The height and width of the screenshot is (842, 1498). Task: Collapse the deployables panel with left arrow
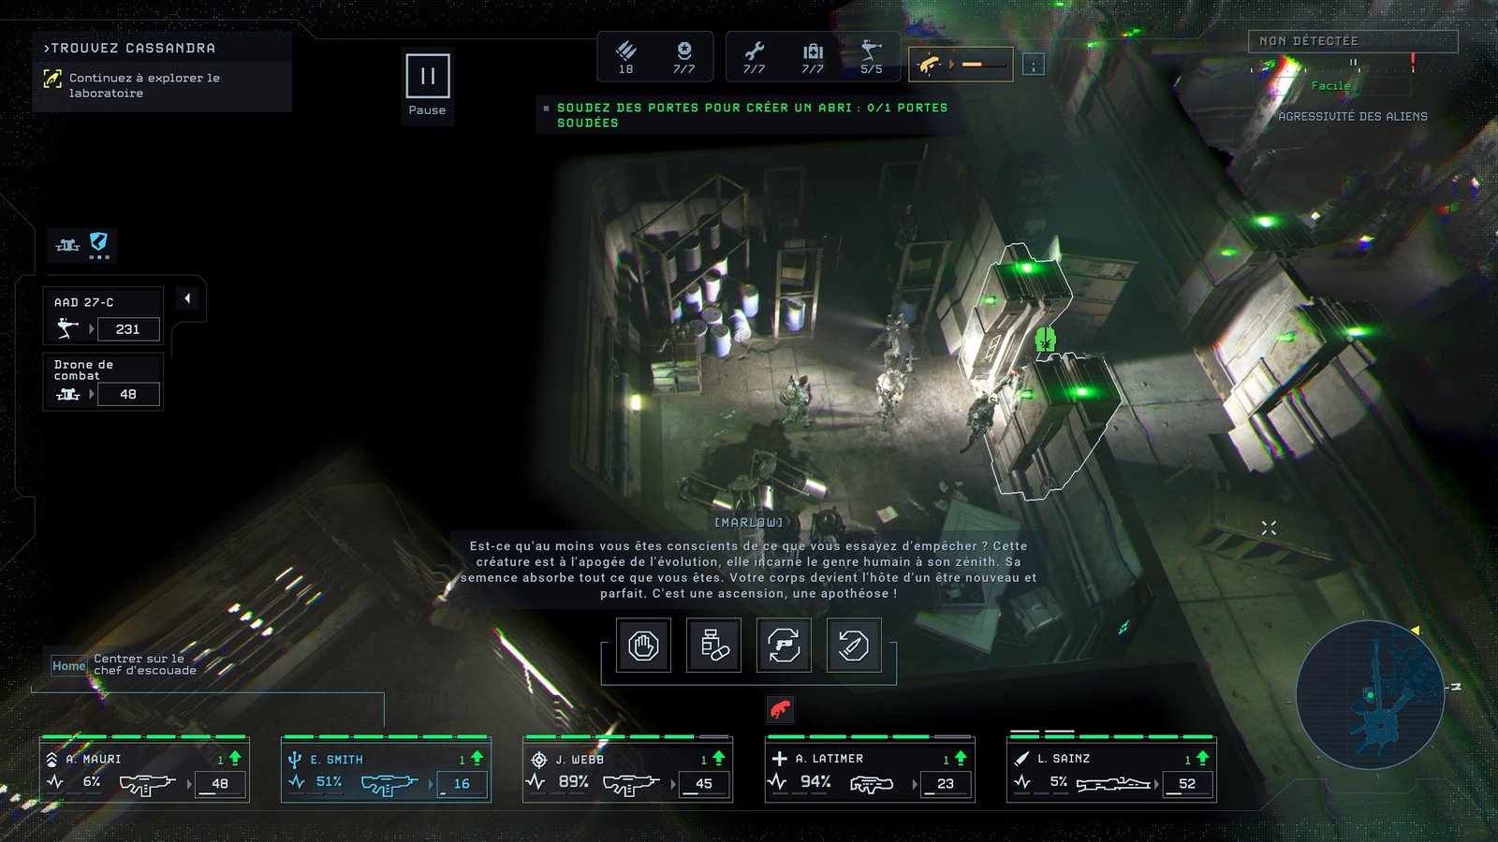point(187,298)
